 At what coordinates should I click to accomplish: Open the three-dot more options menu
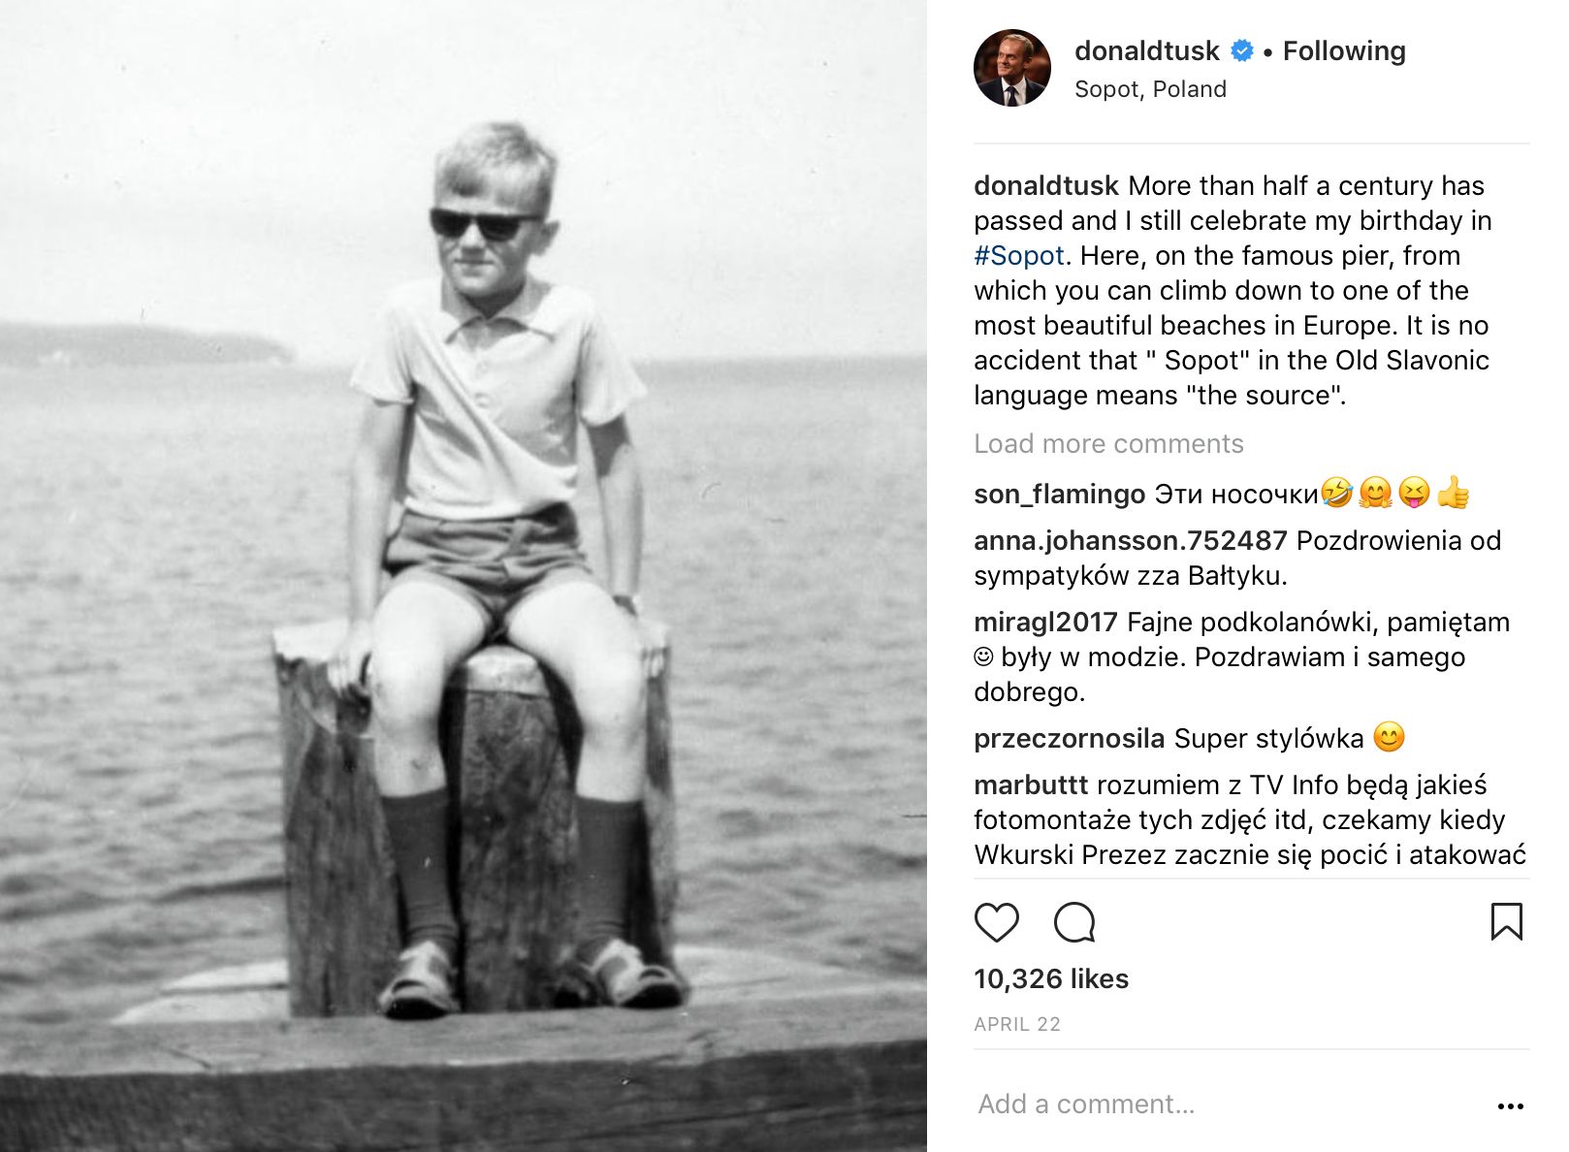(x=1510, y=1105)
